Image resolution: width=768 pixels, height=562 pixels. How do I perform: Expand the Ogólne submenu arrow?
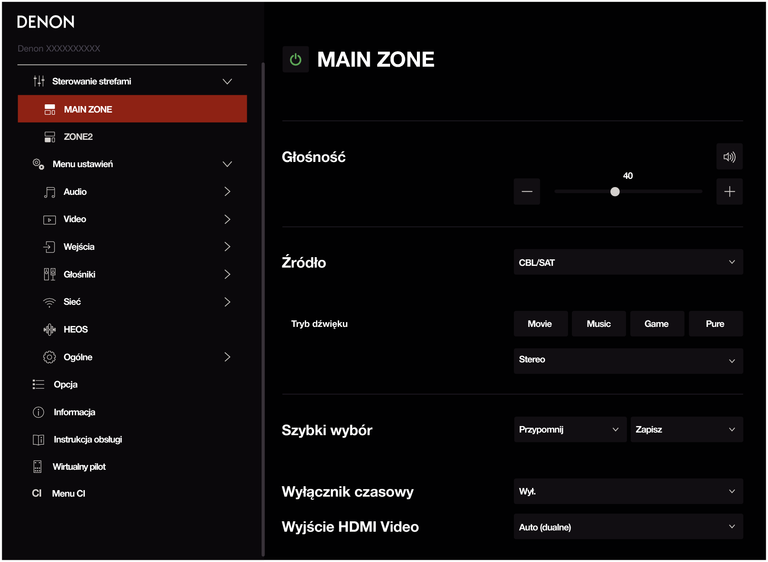tap(227, 357)
